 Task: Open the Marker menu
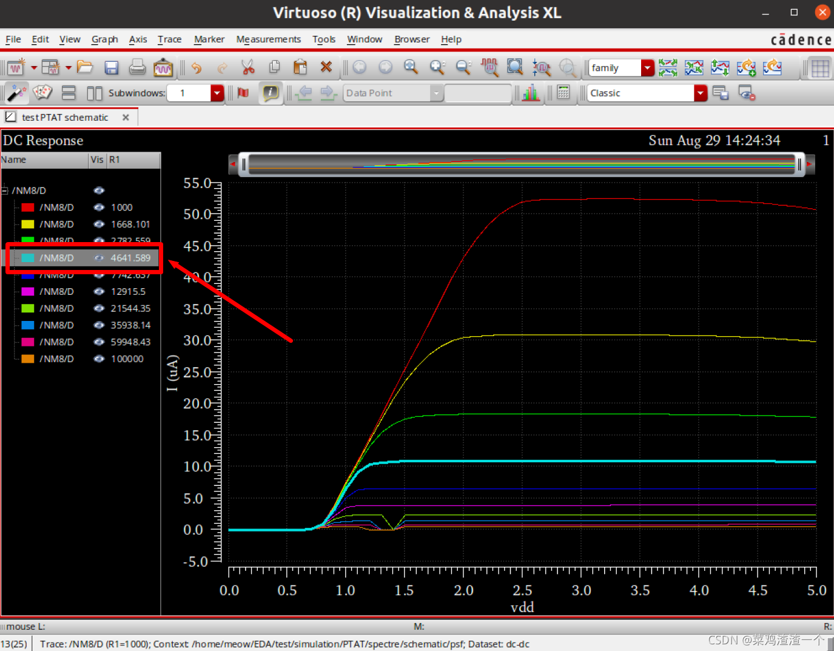tap(209, 39)
